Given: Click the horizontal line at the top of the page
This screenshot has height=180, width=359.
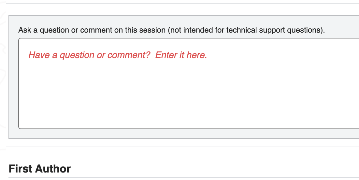Looking at the screenshot, I should coord(182,3).
